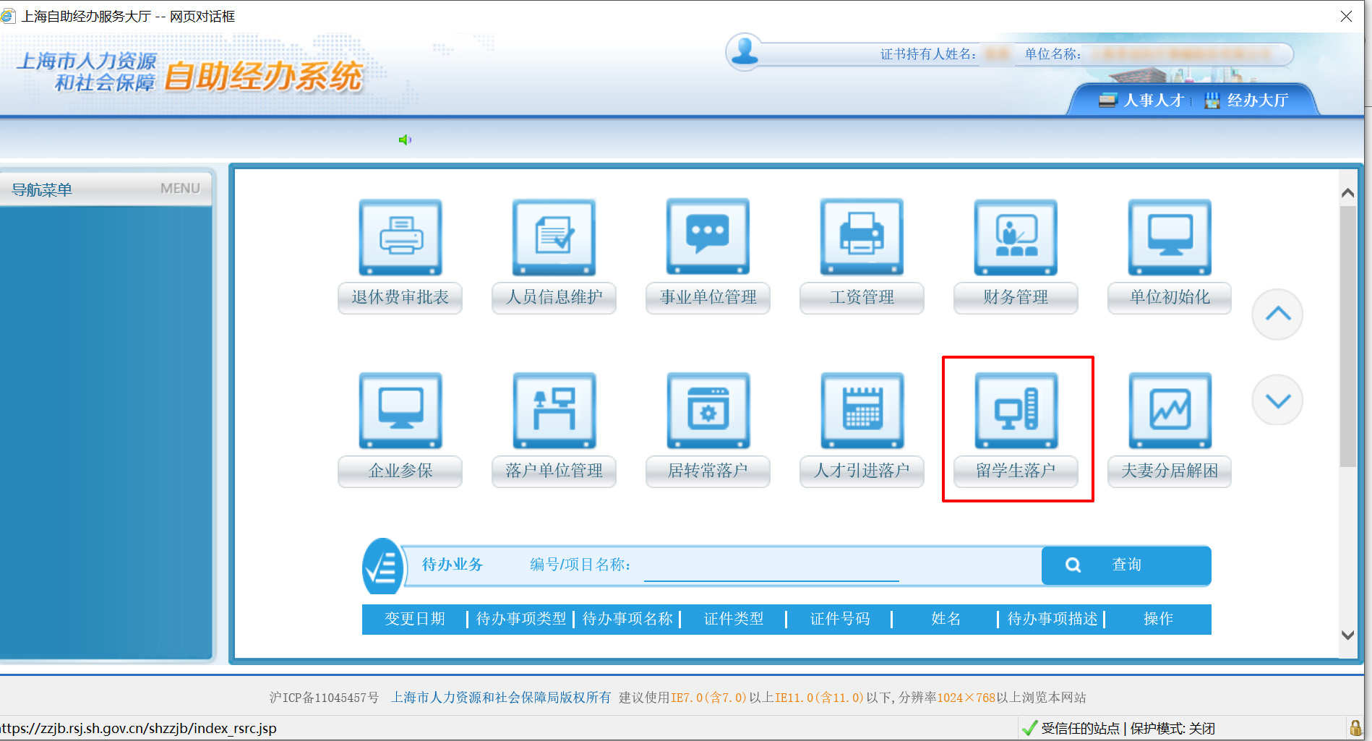This screenshot has width=1372, height=741.
Task: Click the 单位初始化 label button
Action: [1170, 297]
